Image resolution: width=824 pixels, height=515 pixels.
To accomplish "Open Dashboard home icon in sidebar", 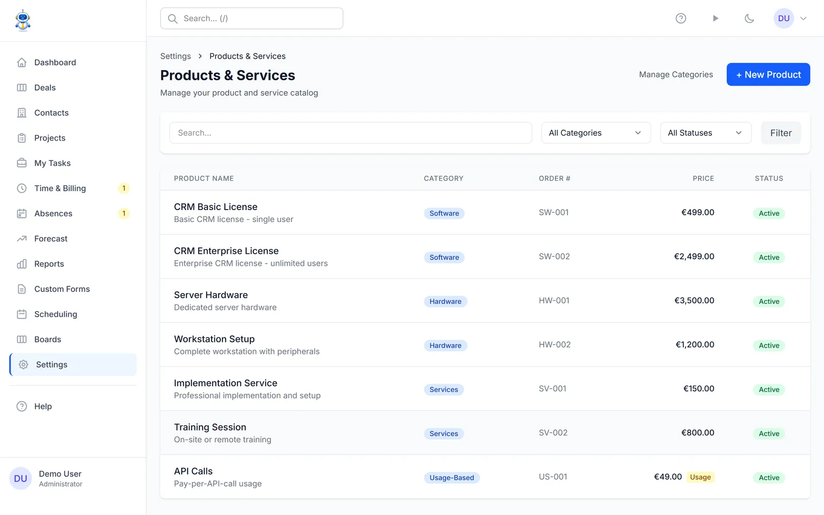I will [x=22, y=62].
